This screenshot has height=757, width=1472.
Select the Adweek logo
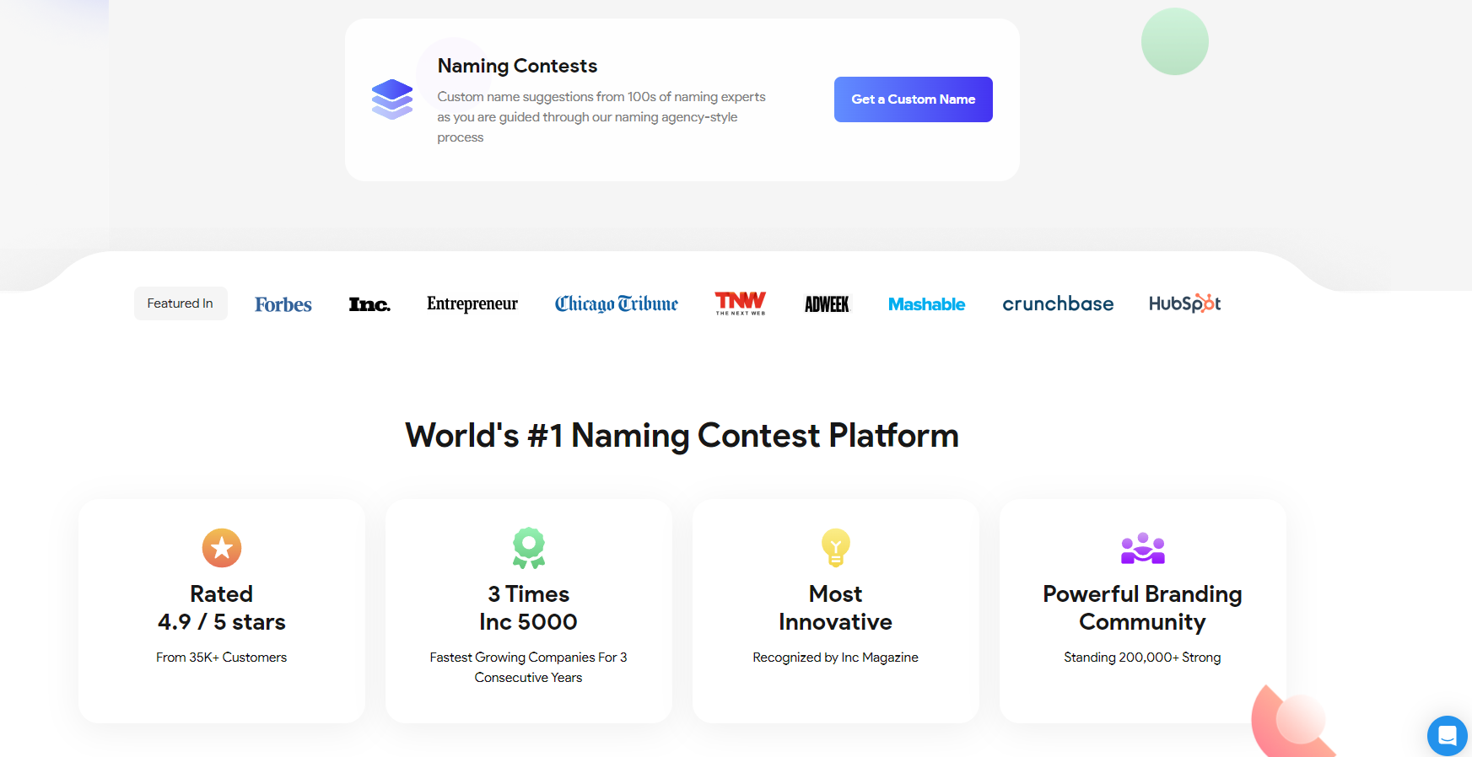tap(827, 304)
